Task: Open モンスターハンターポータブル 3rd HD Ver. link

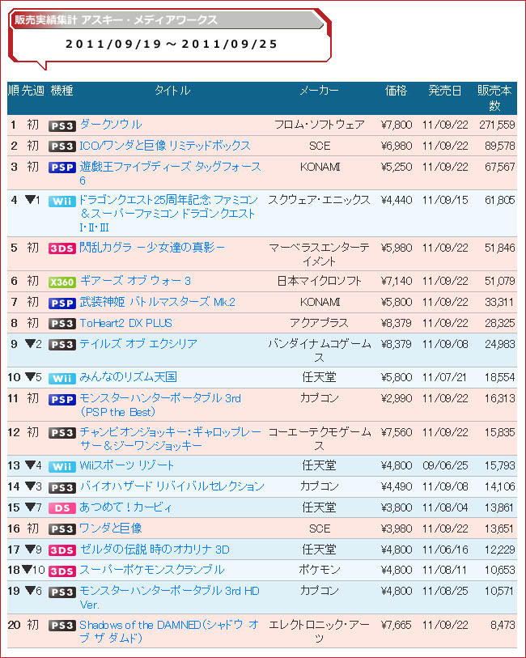Action: click(169, 597)
